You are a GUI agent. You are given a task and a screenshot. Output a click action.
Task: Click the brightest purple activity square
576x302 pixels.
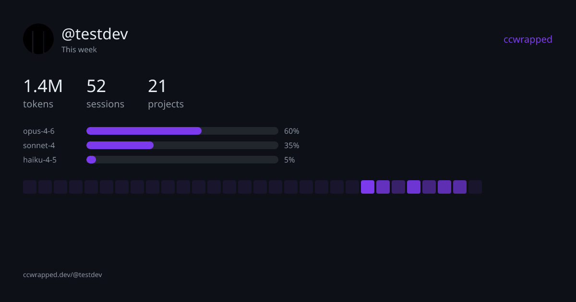368,187
